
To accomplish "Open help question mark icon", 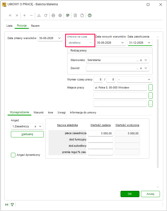I will (x=90, y=15).
